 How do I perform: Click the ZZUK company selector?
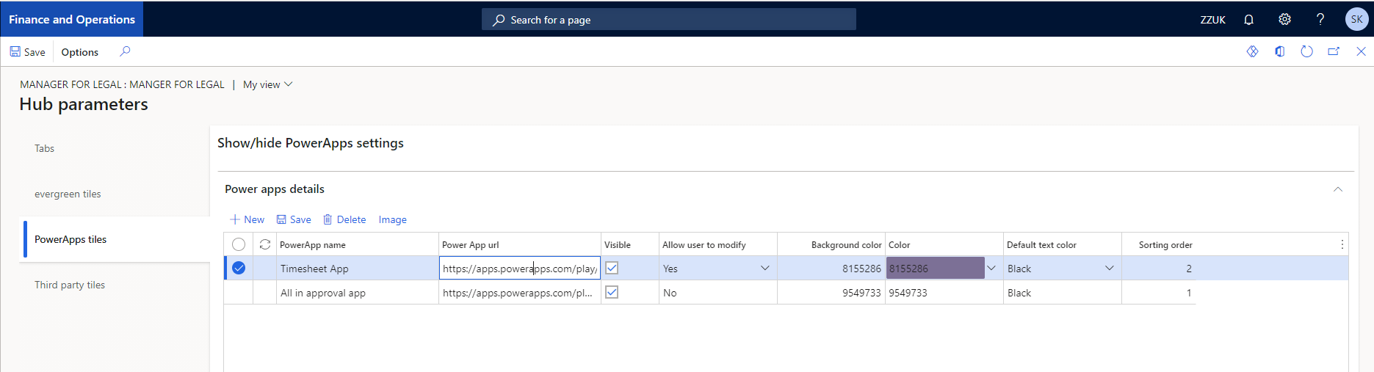(x=1212, y=20)
